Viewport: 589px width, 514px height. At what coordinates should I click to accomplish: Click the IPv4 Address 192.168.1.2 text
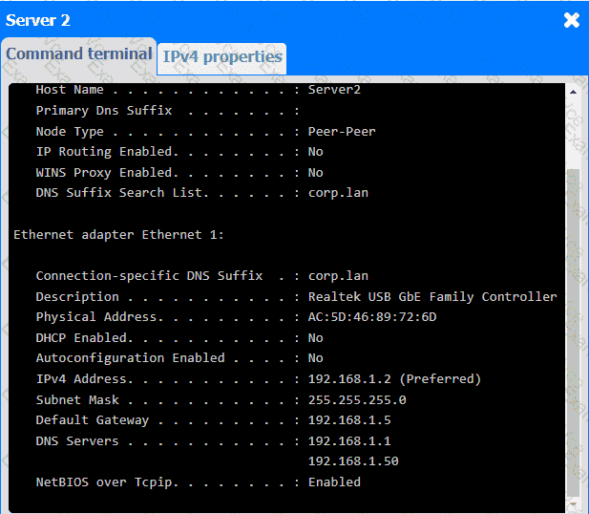[x=394, y=379]
